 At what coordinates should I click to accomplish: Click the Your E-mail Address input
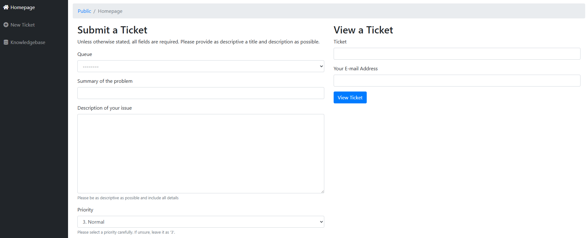[x=457, y=81]
